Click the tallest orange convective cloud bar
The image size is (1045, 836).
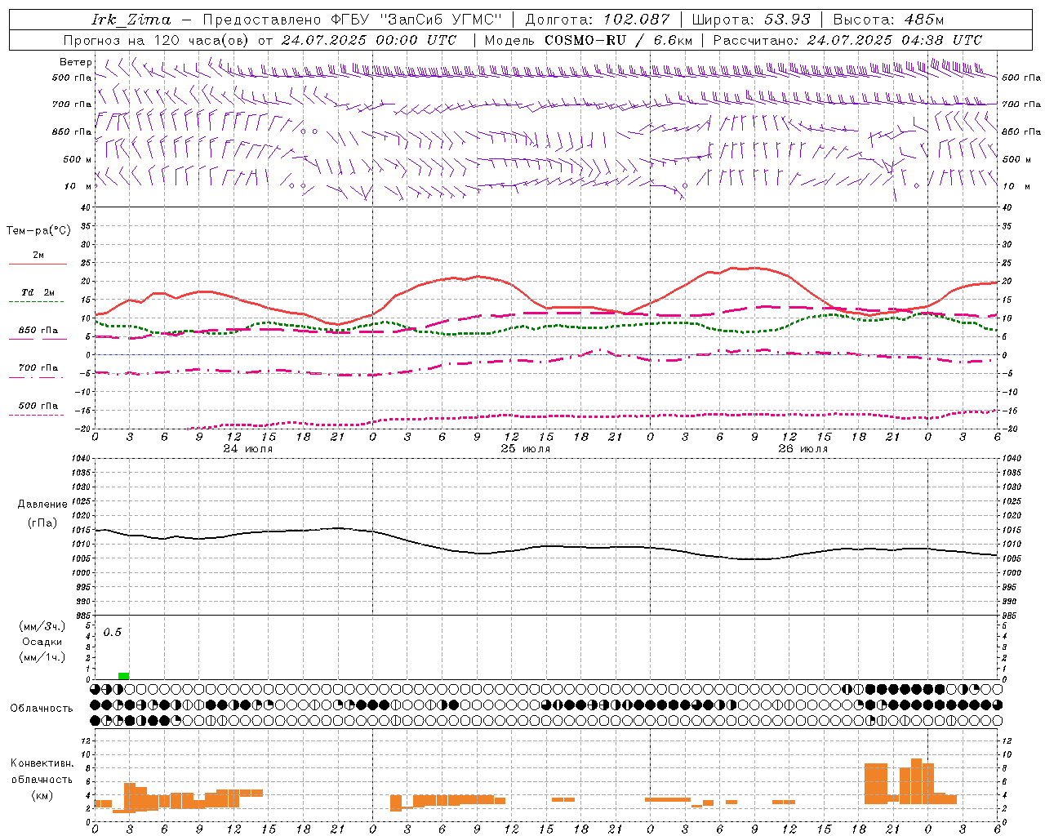tap(916, 781)
